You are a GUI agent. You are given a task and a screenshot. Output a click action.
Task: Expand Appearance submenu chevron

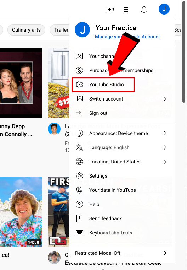[x=165, y=133]
